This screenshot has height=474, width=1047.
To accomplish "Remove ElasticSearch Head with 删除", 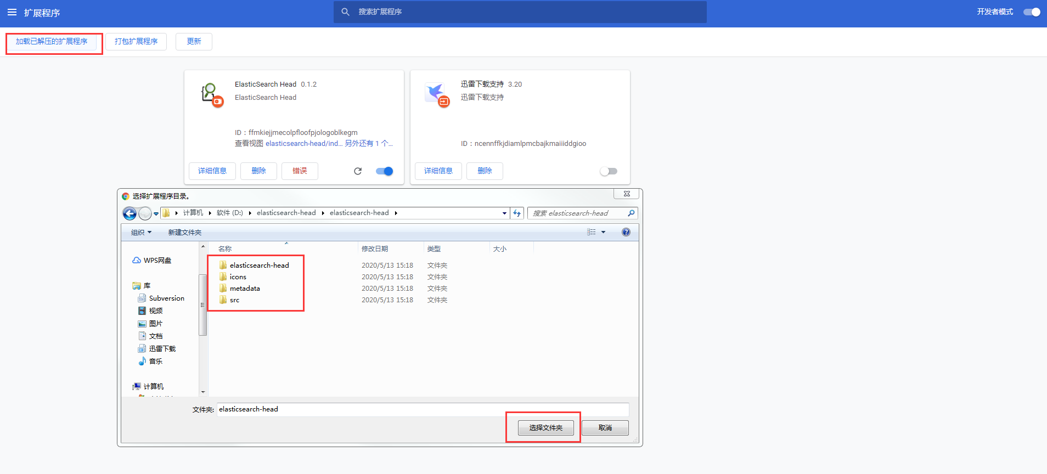I will (x=258, y=171).
